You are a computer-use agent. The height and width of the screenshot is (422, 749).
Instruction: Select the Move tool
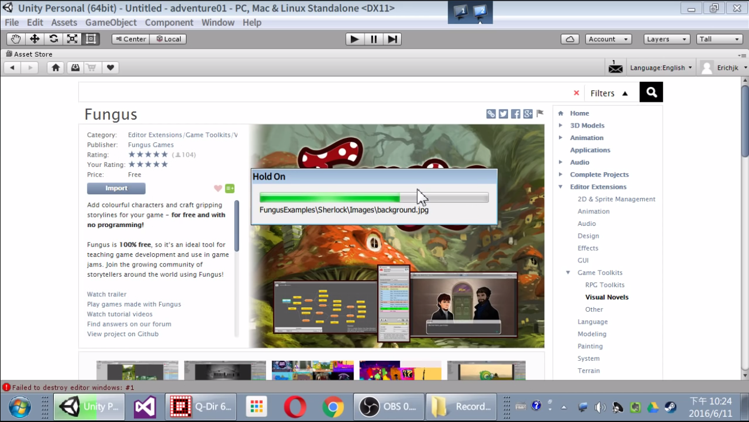coord(35,39)
